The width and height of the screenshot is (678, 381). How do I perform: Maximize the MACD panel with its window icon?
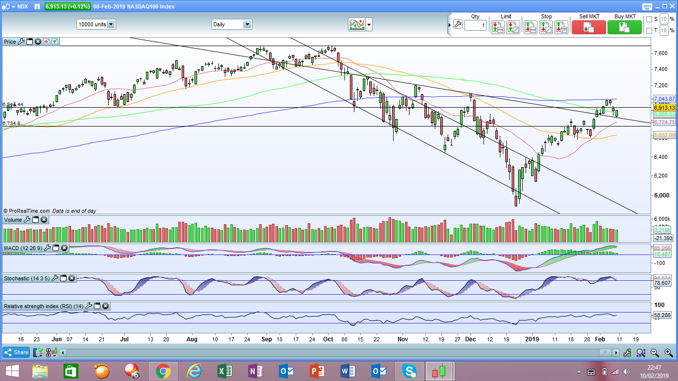pyautogui.click(x=57, y=248)
